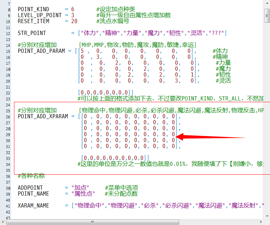
Task: Click line number 8 in the gutter
Action: 9,10
